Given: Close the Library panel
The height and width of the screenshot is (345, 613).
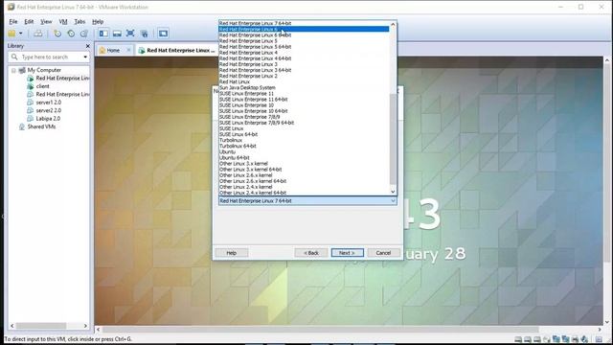Looking at the screenshot, I should click(x=87, y=46).
